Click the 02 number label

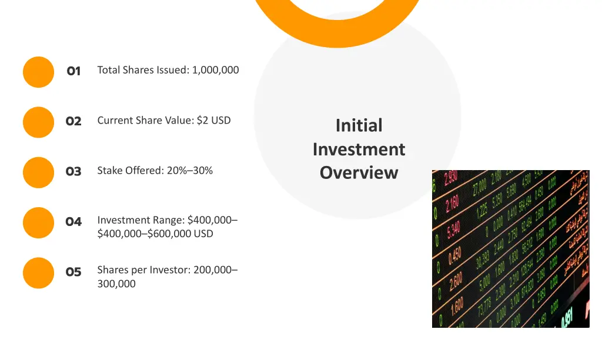(73, 121)
